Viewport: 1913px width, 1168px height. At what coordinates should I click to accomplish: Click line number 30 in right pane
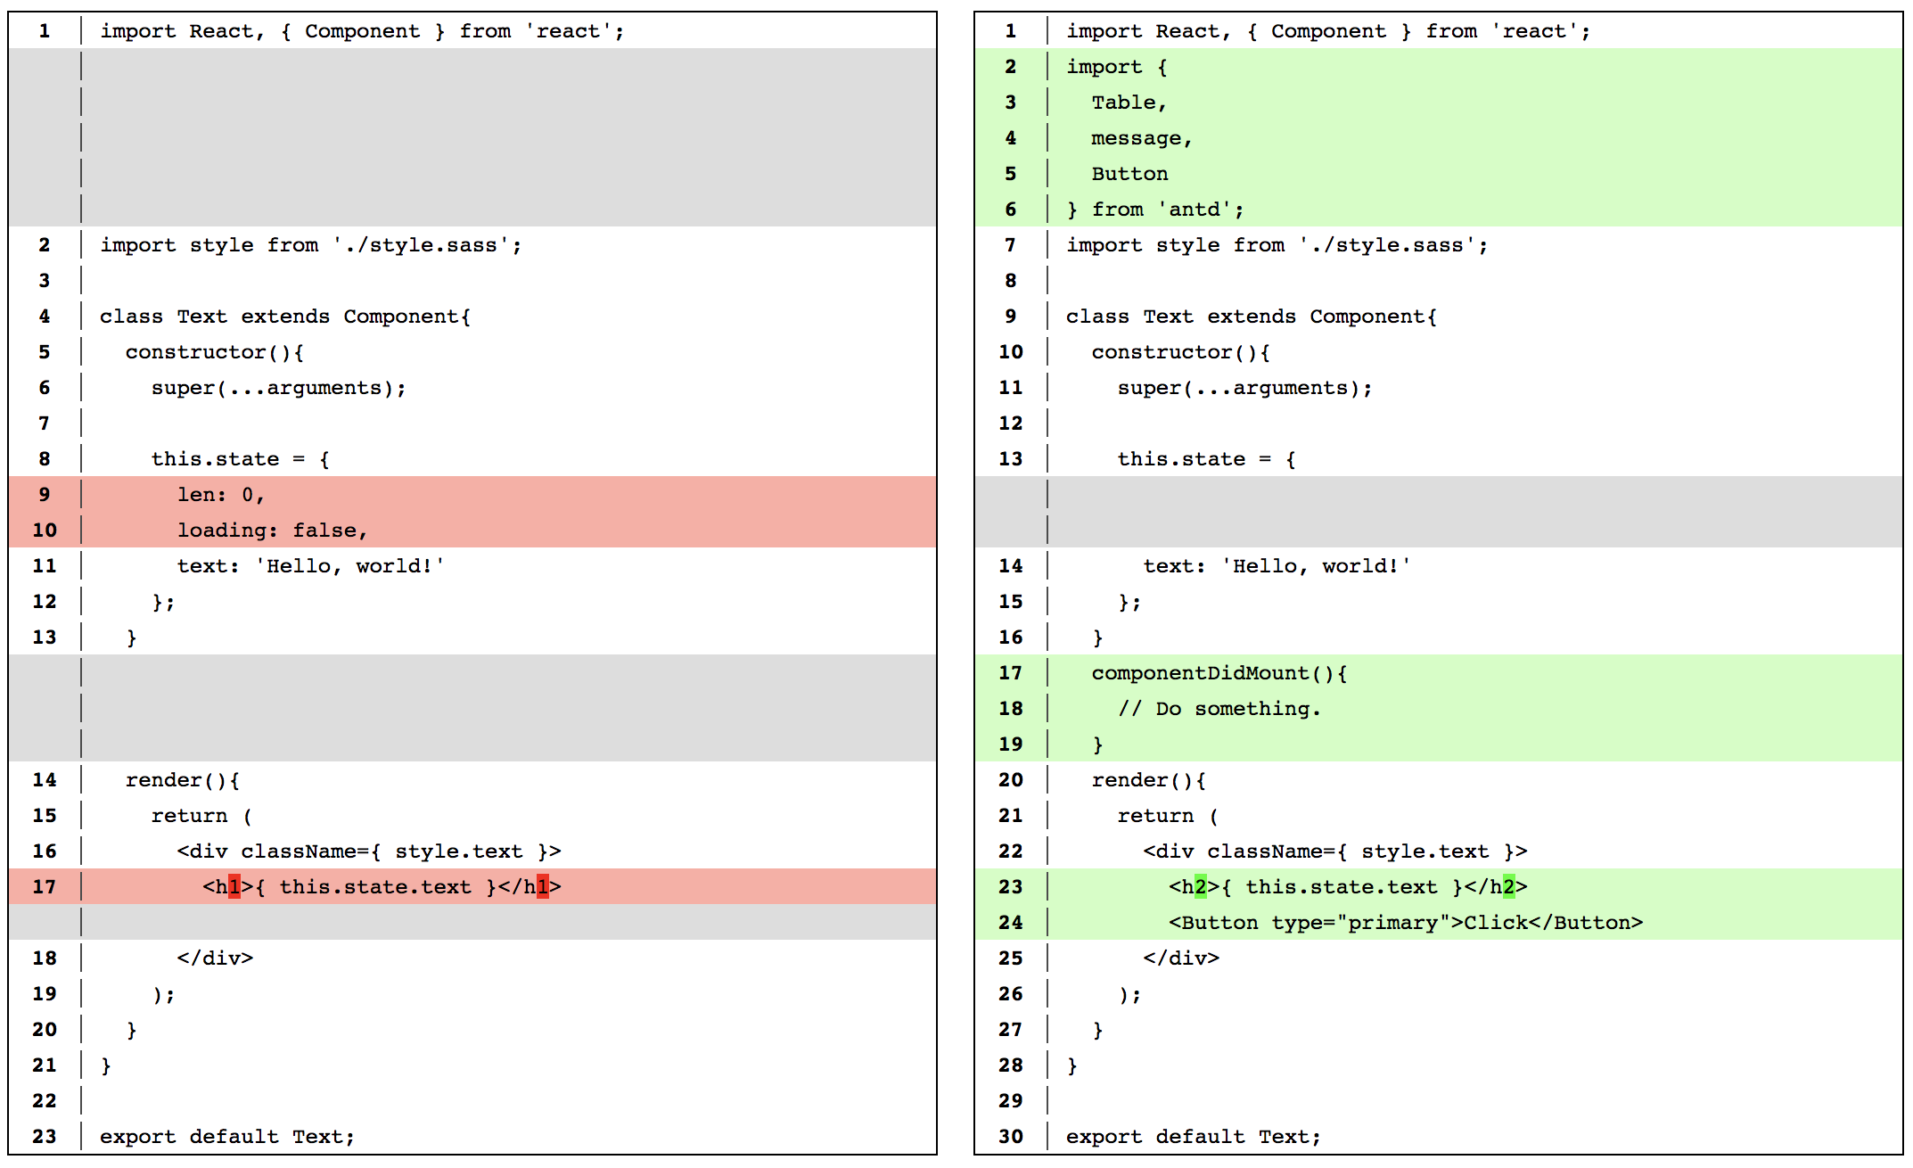click(x=1010, y=1137)
